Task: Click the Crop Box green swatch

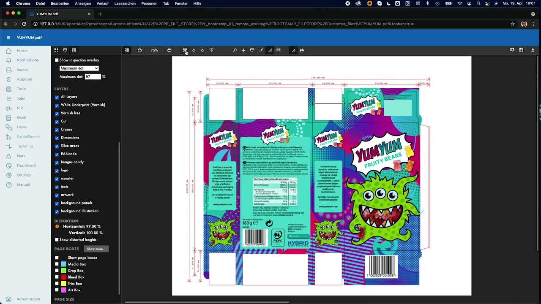Action: (x=64, y=271)
